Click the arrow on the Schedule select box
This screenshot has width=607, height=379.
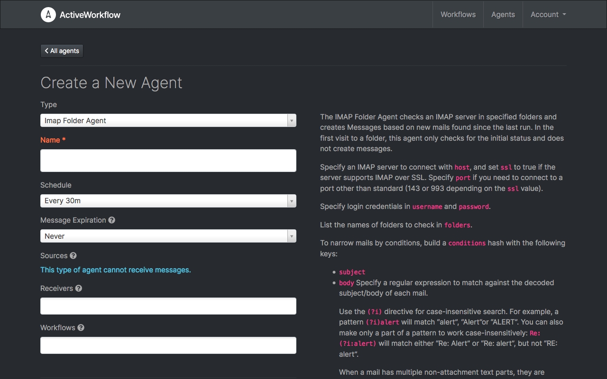coord(292,201)
